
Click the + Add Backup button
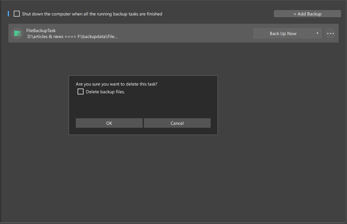tap(307, 14)
